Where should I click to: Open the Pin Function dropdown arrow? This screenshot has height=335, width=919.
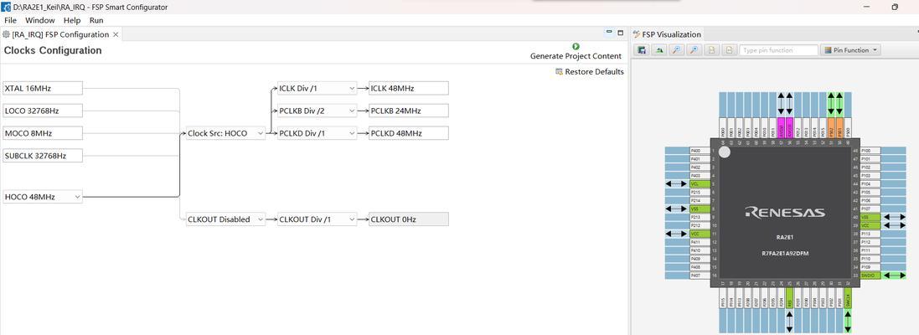[875, 50]
